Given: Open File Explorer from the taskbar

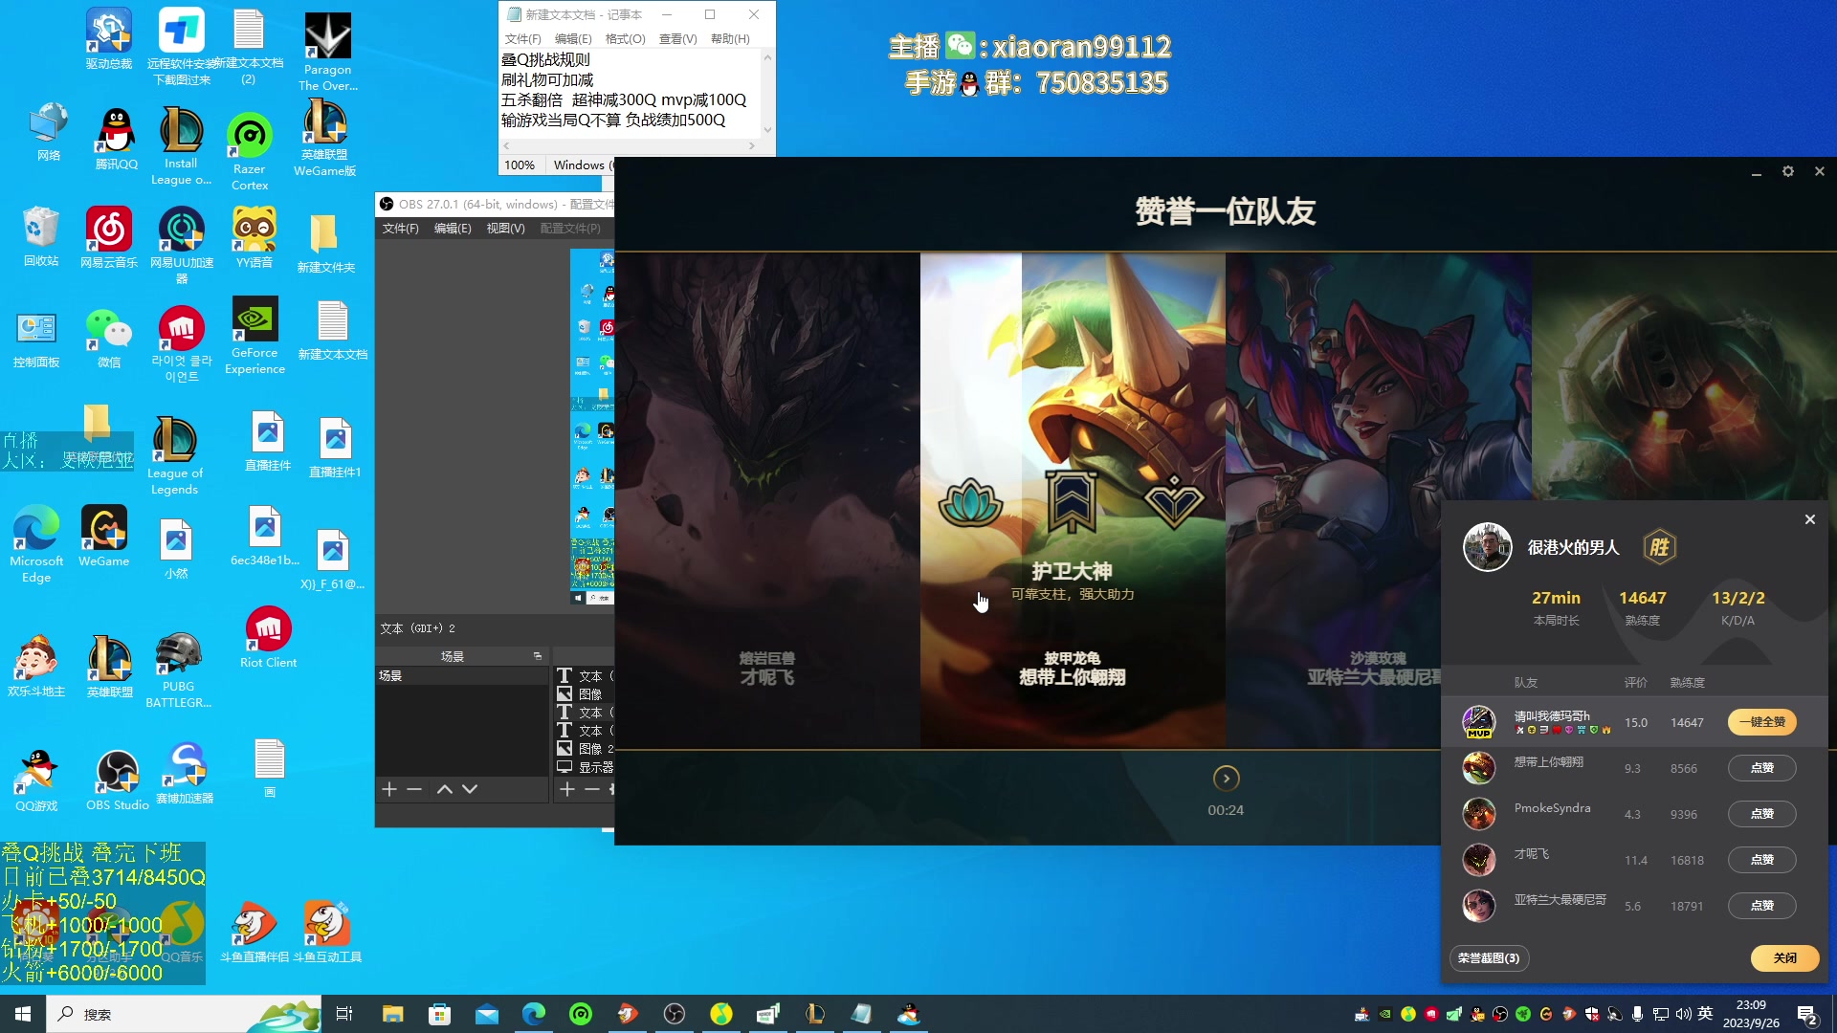Looking at the screenshot, I should 392,1014.
